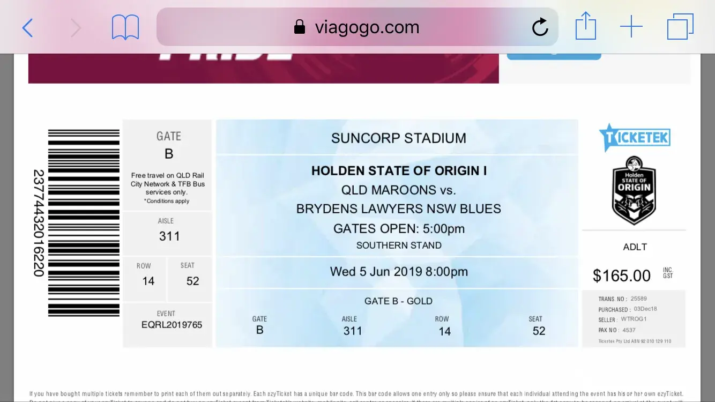Click the GATE B - GOLD label
This screenshot has height=402, width=715.
398,301
